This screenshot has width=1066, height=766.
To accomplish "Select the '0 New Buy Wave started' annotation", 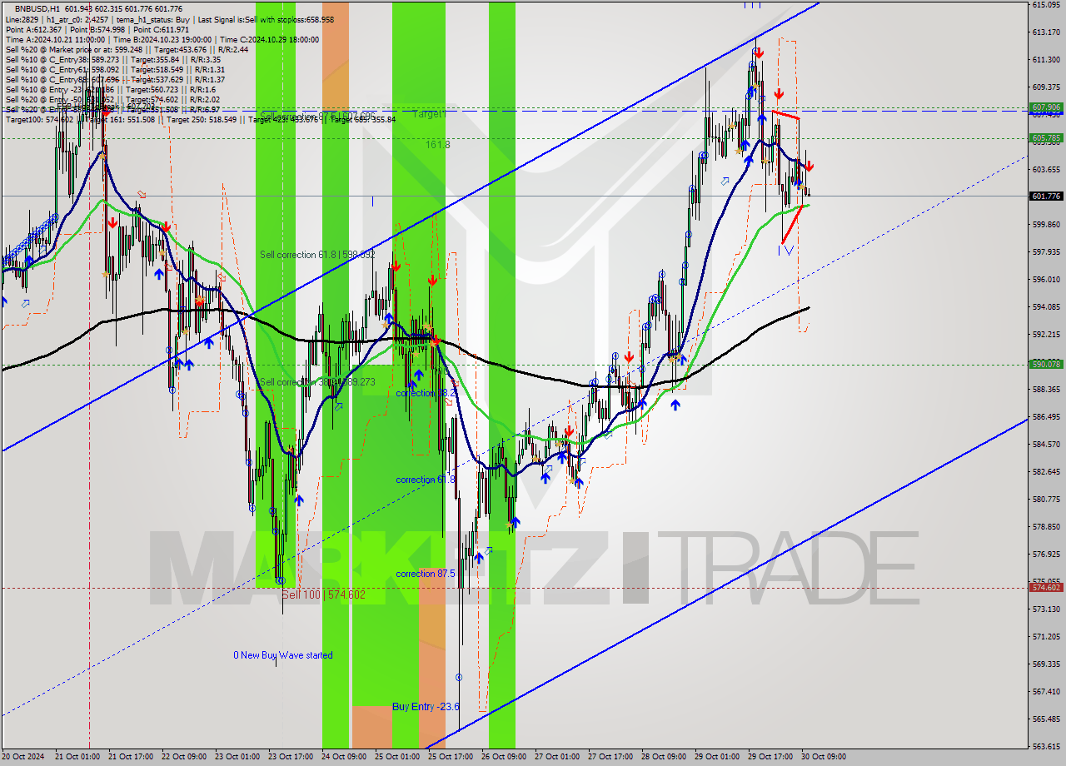I will (x=282, y=655).
